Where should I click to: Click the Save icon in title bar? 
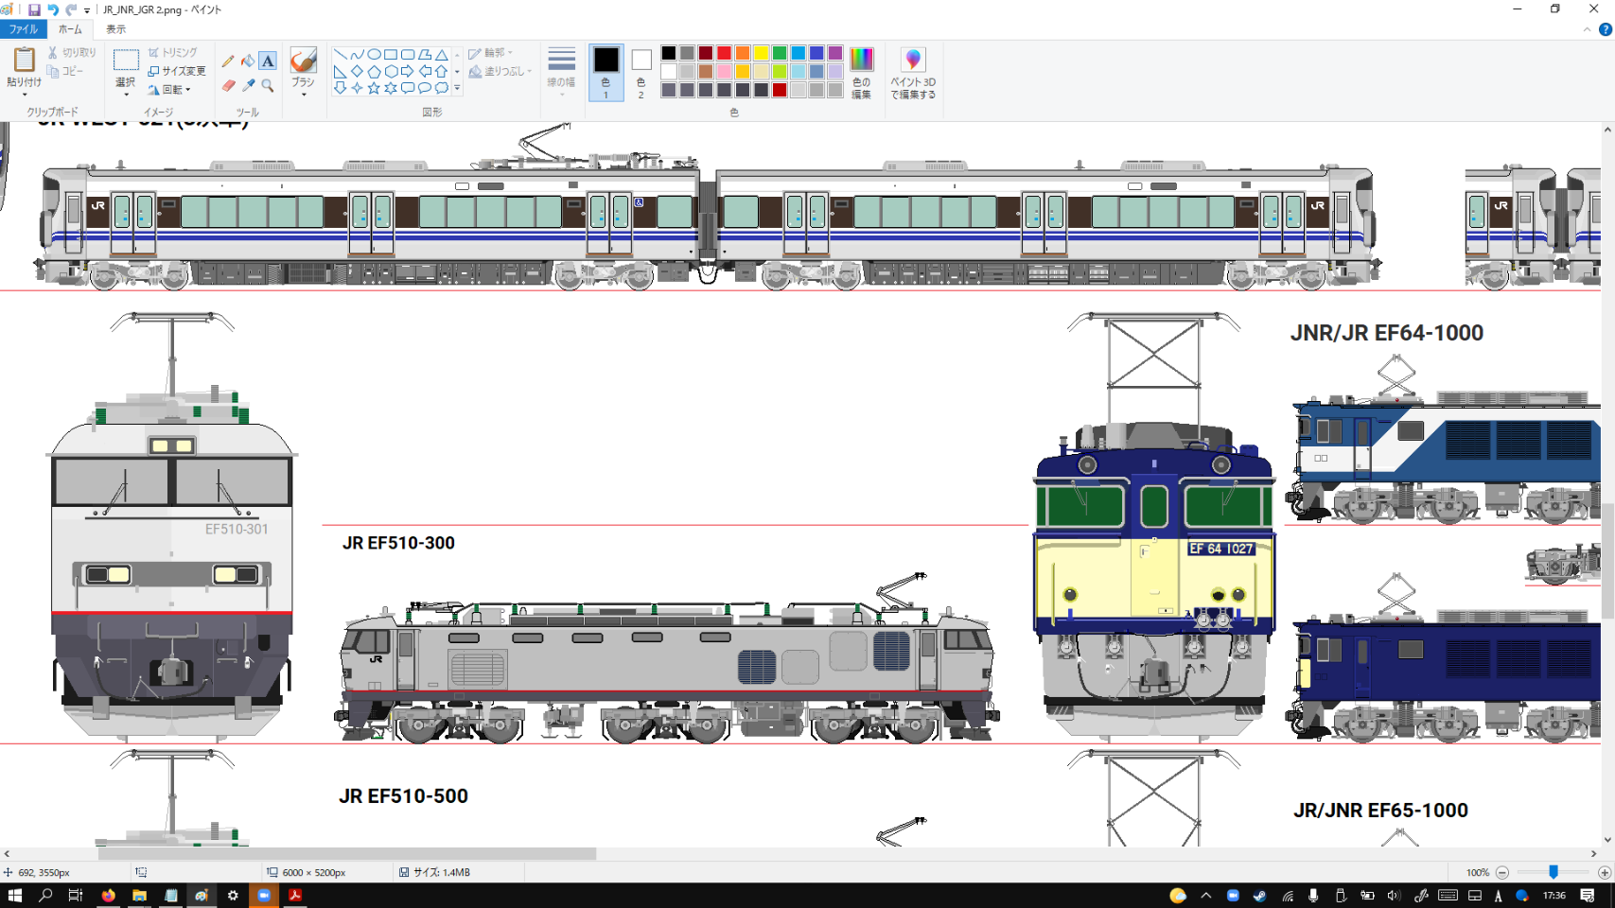[34, 9]
